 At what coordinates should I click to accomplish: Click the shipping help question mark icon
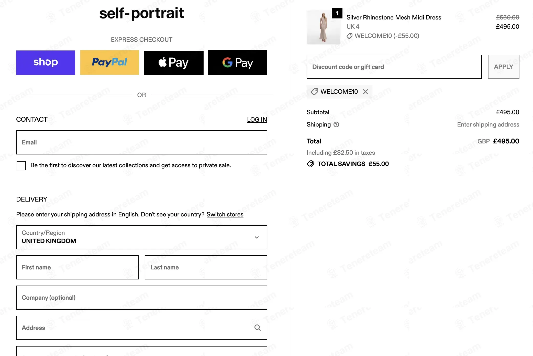[x=336, y=124]
